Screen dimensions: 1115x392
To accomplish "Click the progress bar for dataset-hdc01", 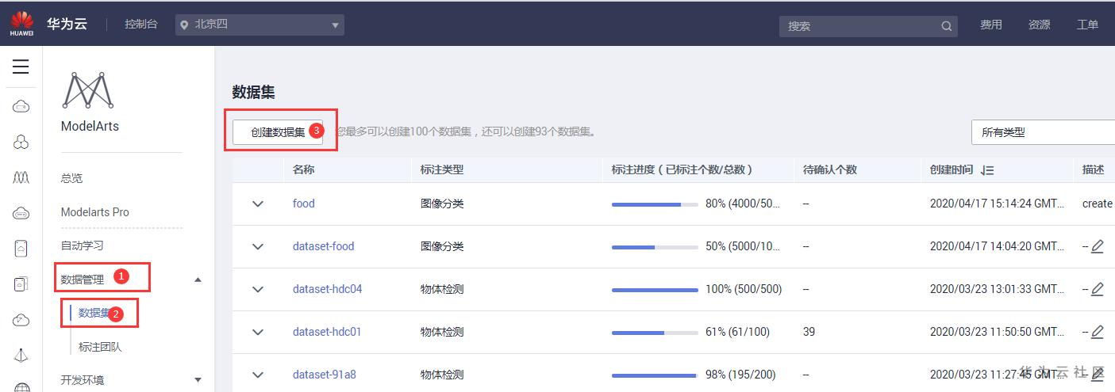I will point(655,332).
